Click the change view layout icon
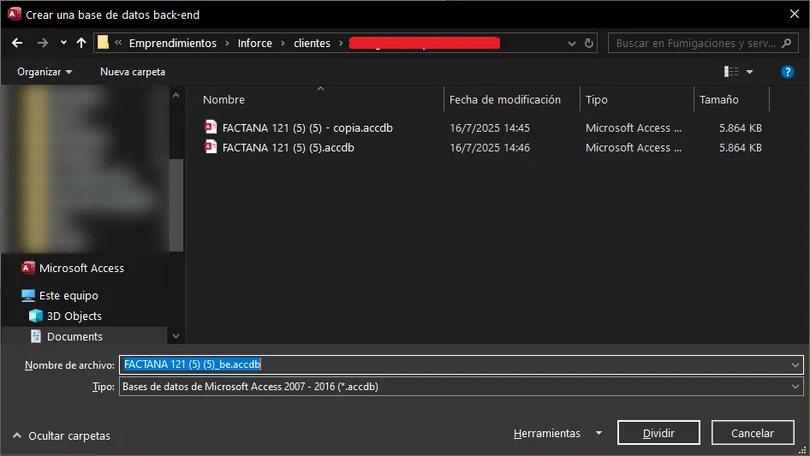Screen dimensions: 810x456 [x=731, y=72]
